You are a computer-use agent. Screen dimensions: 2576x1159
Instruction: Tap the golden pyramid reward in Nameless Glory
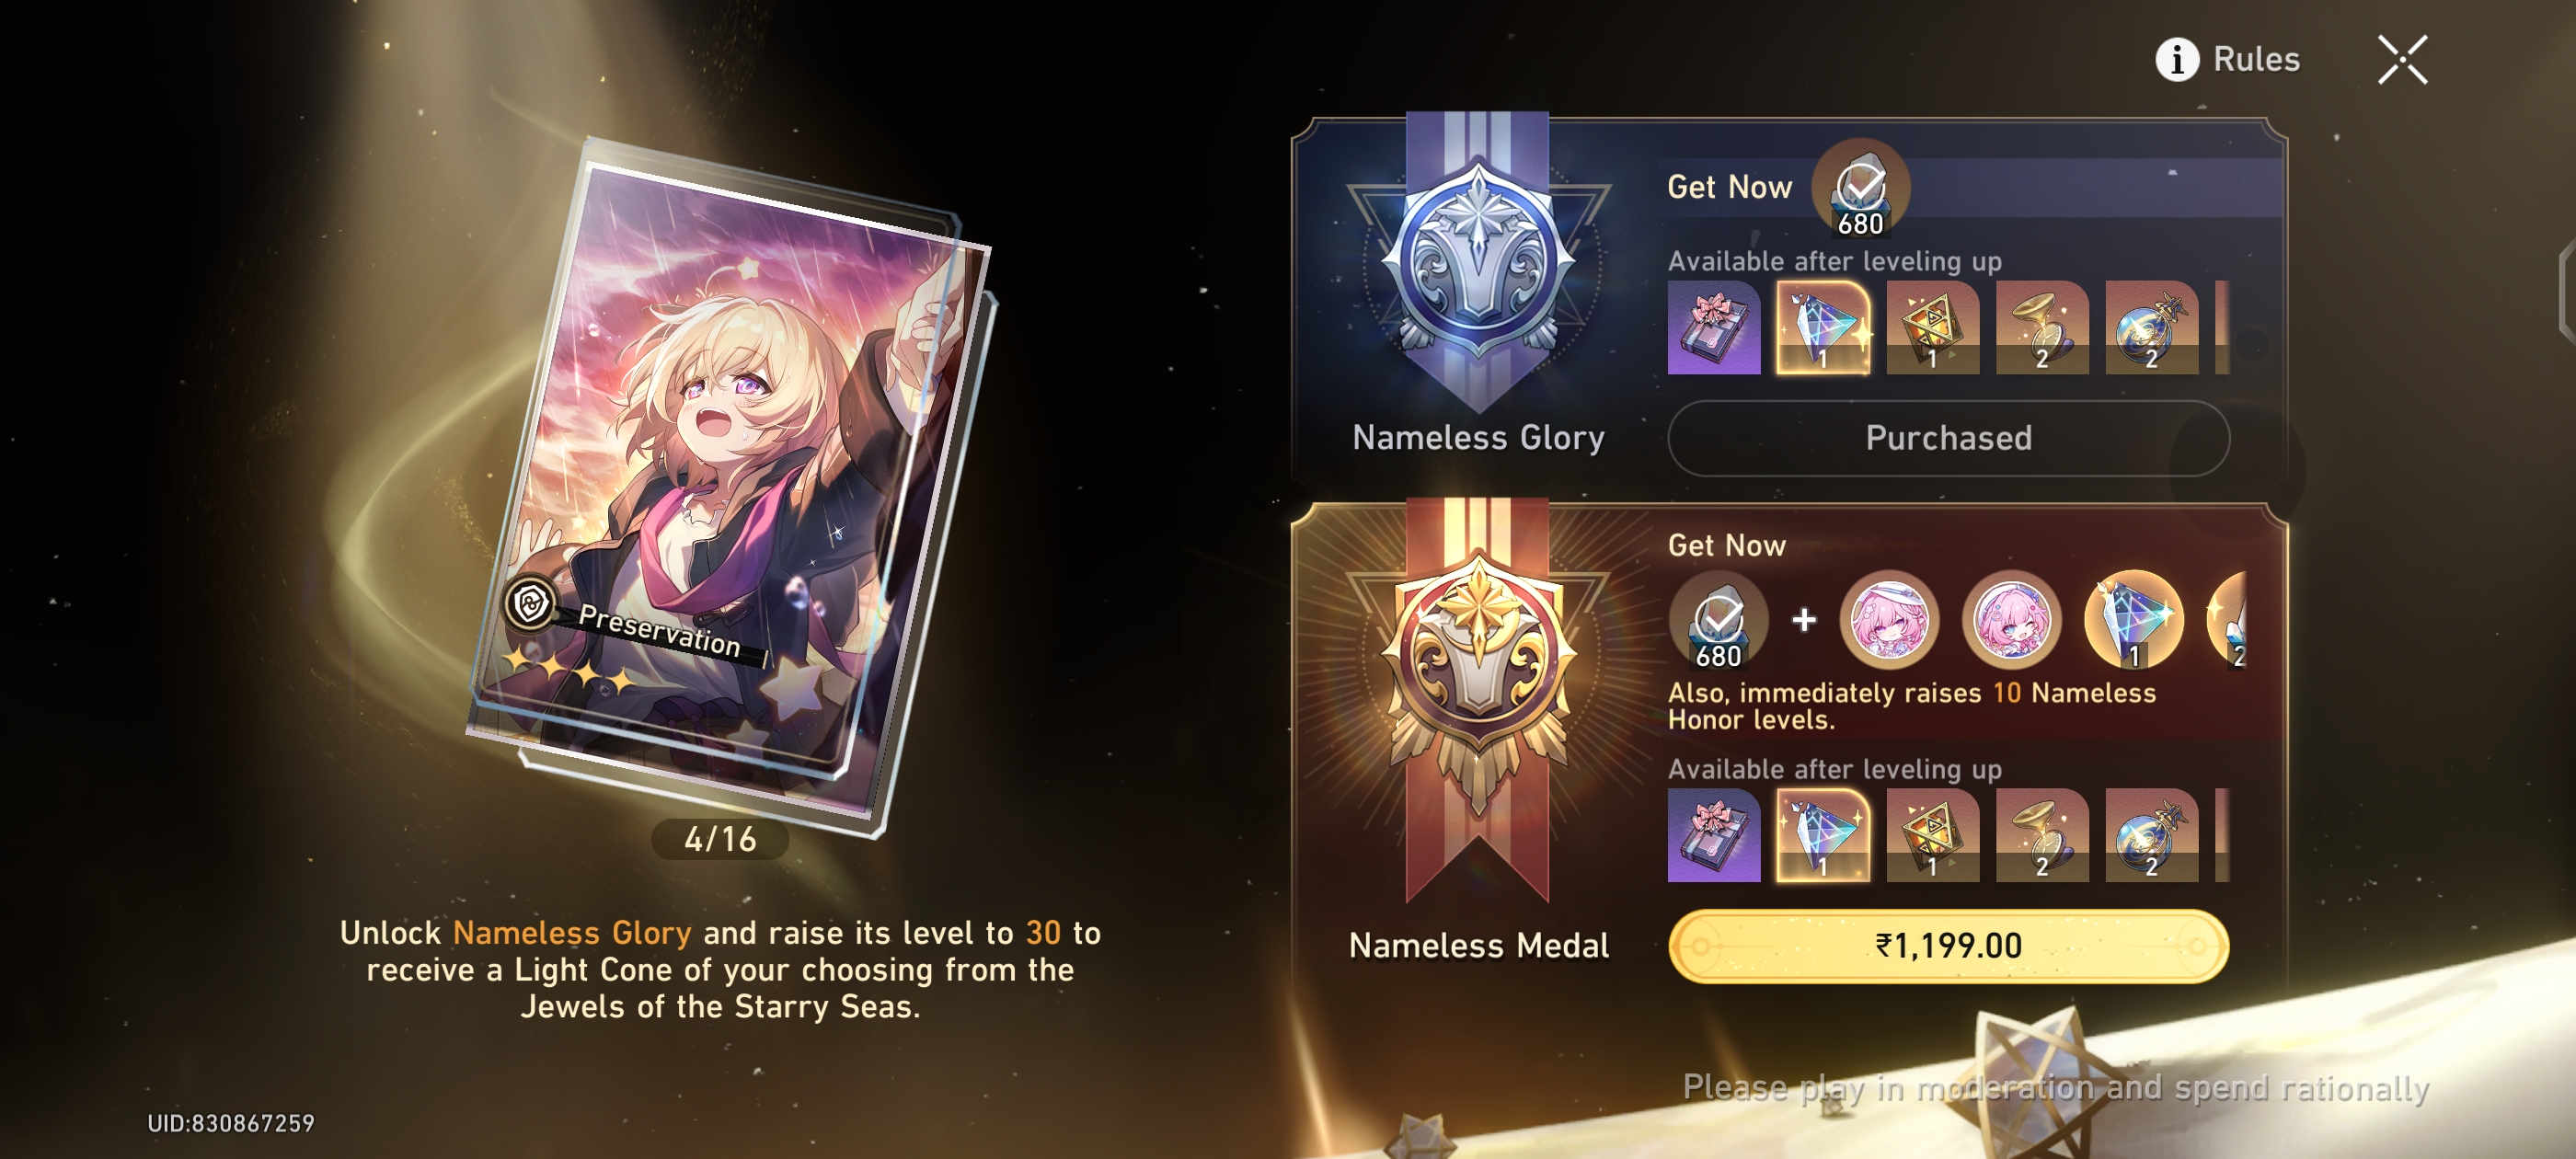click(x=1932, y=327)
